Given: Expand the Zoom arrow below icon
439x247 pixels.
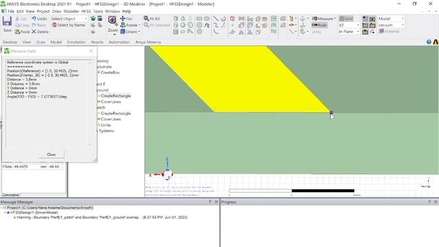Looking at the screenshot, I should (115, 35).
